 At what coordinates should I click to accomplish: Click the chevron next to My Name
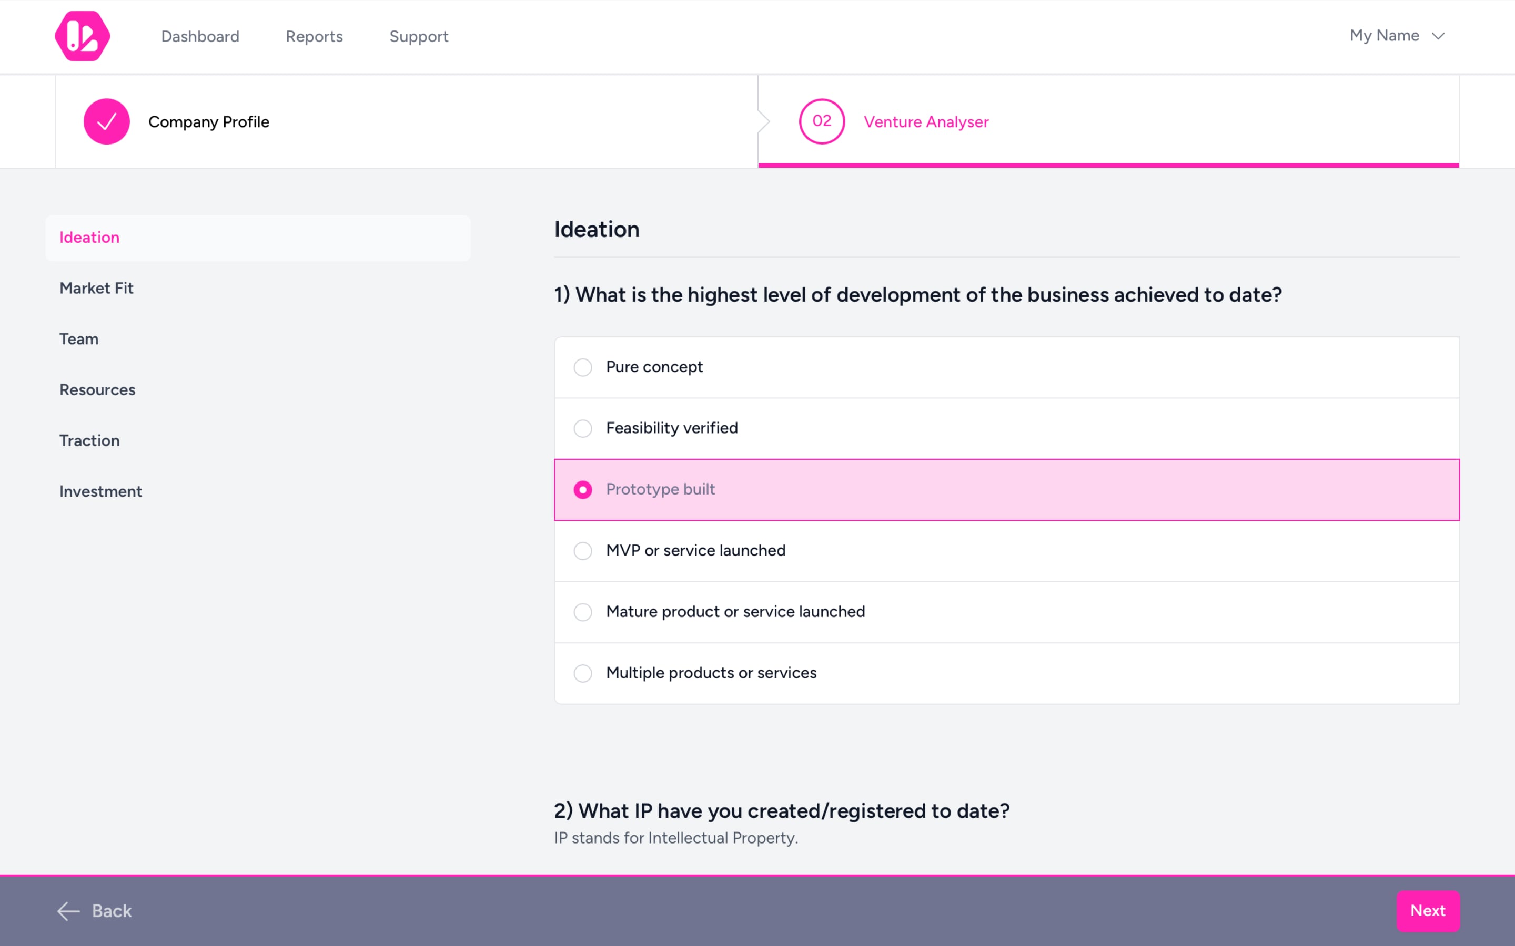(1438, 36)
